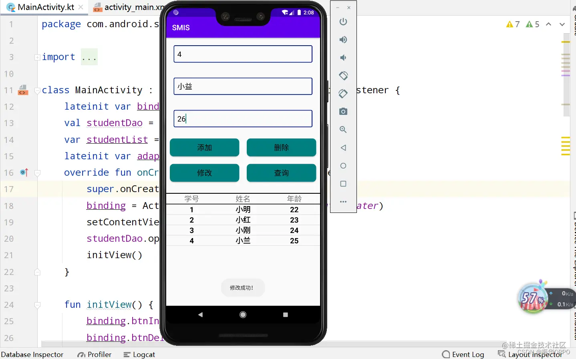The image size is (576, 359).
Task: Click the override gutter icon on line 16
Action: (x=24, y=172)
